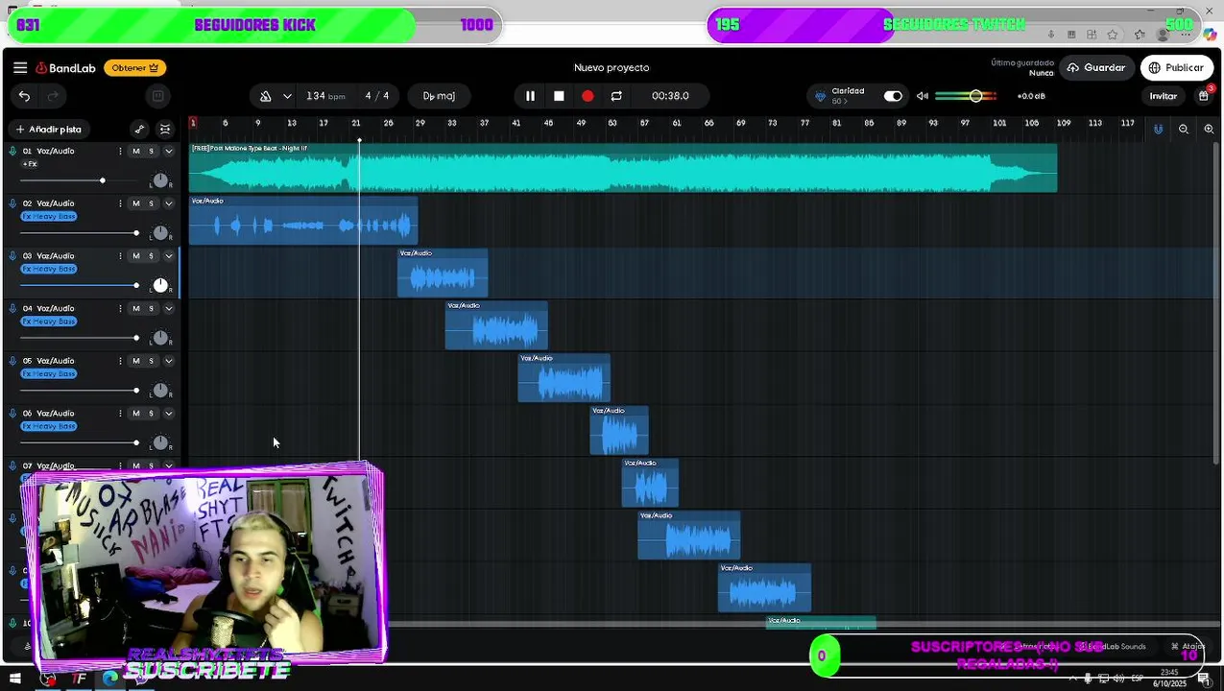The image size is (1224, 691).
Task: Arm microphone input on track 03
Action: (12, 255)
